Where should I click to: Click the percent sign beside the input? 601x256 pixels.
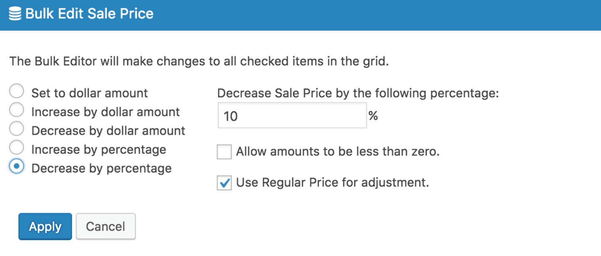373,116
